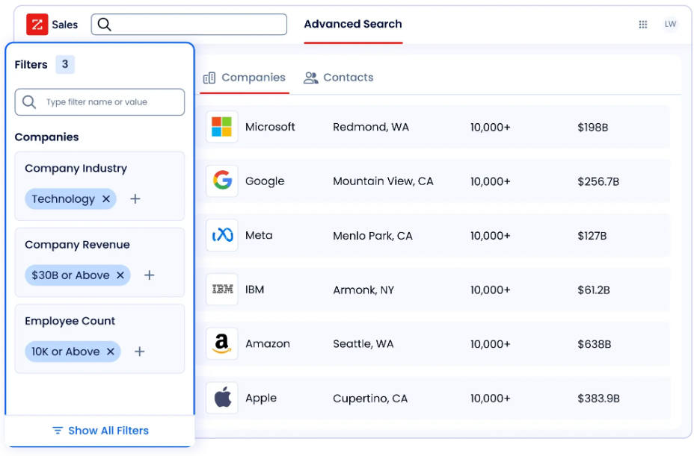Open the IBM company name
This screenshot has width=700, height=456.
click(x=254, y=290)
